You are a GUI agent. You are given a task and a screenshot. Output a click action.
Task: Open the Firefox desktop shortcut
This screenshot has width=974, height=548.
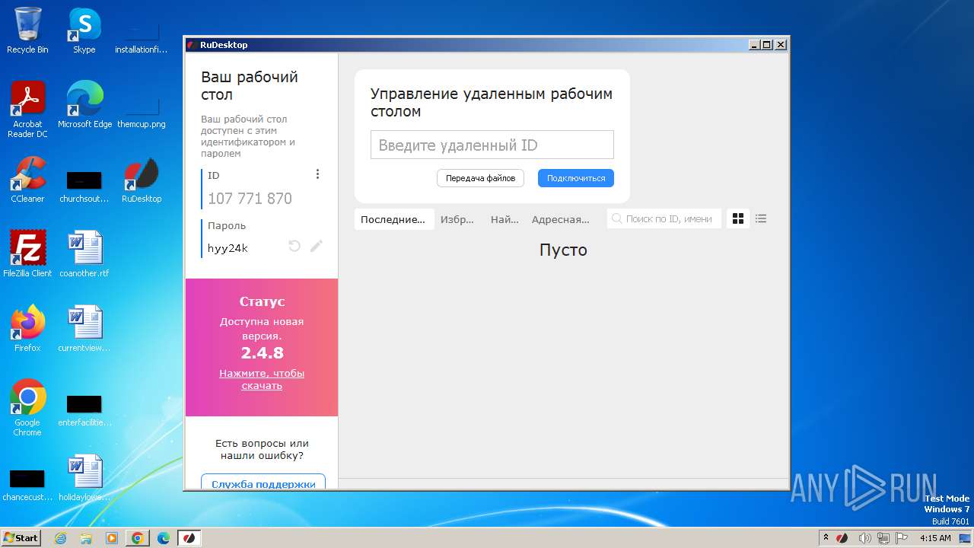tap(27, 329)
